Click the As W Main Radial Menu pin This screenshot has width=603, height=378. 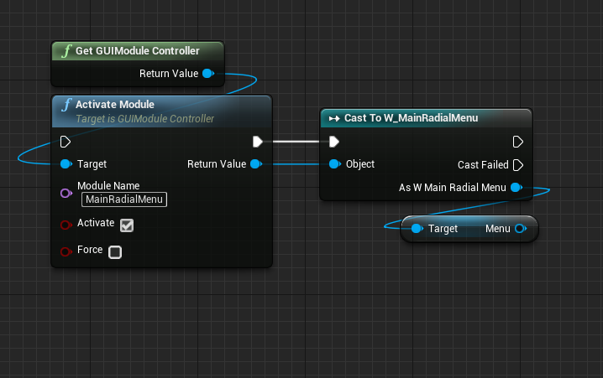(x=516, y=188)
